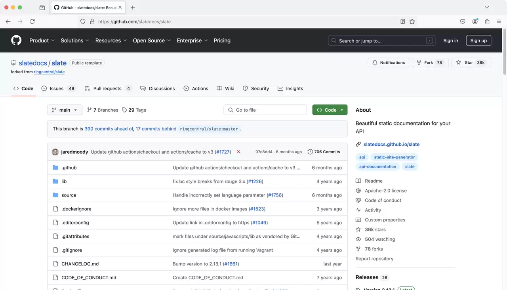Click the Notifications button
Viewport: 507px width, 290px height.
click(x=388, y=63)
